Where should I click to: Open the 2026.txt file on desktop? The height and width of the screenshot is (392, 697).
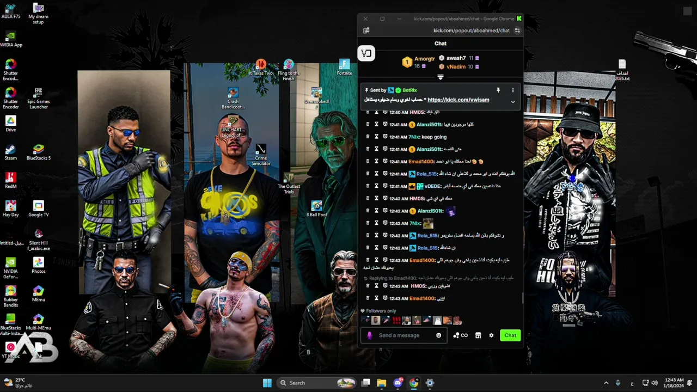click(x=622, y=70)
